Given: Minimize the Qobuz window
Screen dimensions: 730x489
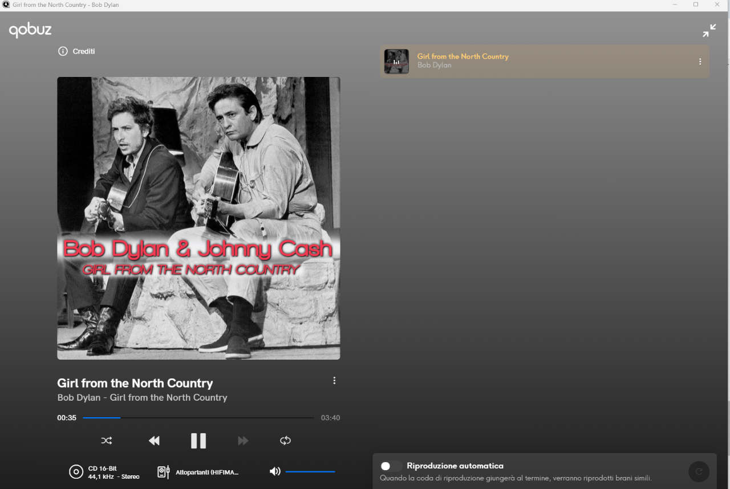Looking at the screenshot, I should (x=675, y=5).
